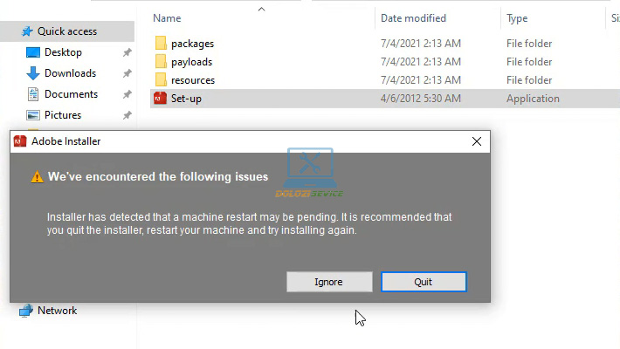Sort files by Date modified column

413,18
